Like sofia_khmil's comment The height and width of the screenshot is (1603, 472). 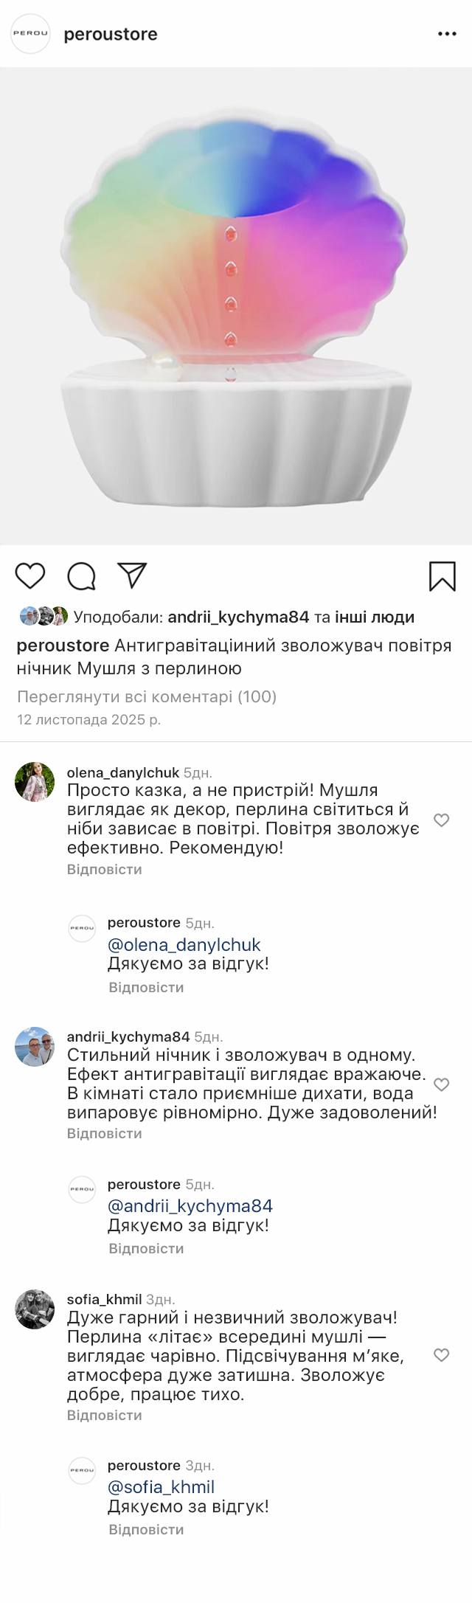pyautogui.click(x=441, y=1355)
